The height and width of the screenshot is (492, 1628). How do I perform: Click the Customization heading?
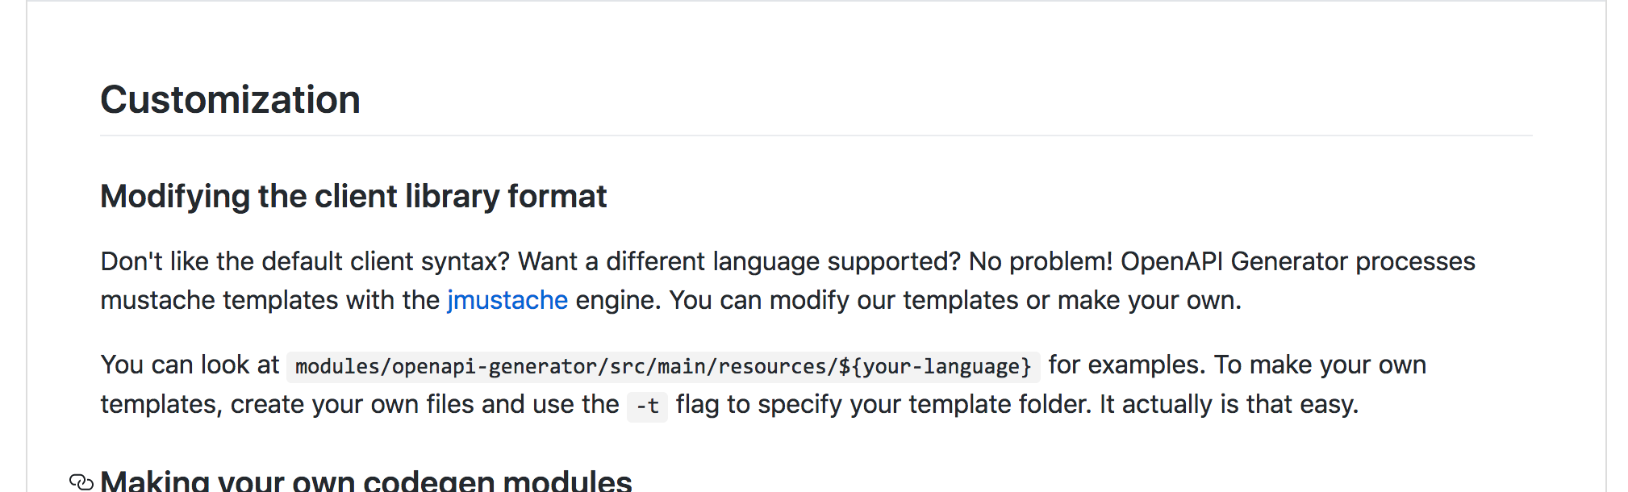230,100
